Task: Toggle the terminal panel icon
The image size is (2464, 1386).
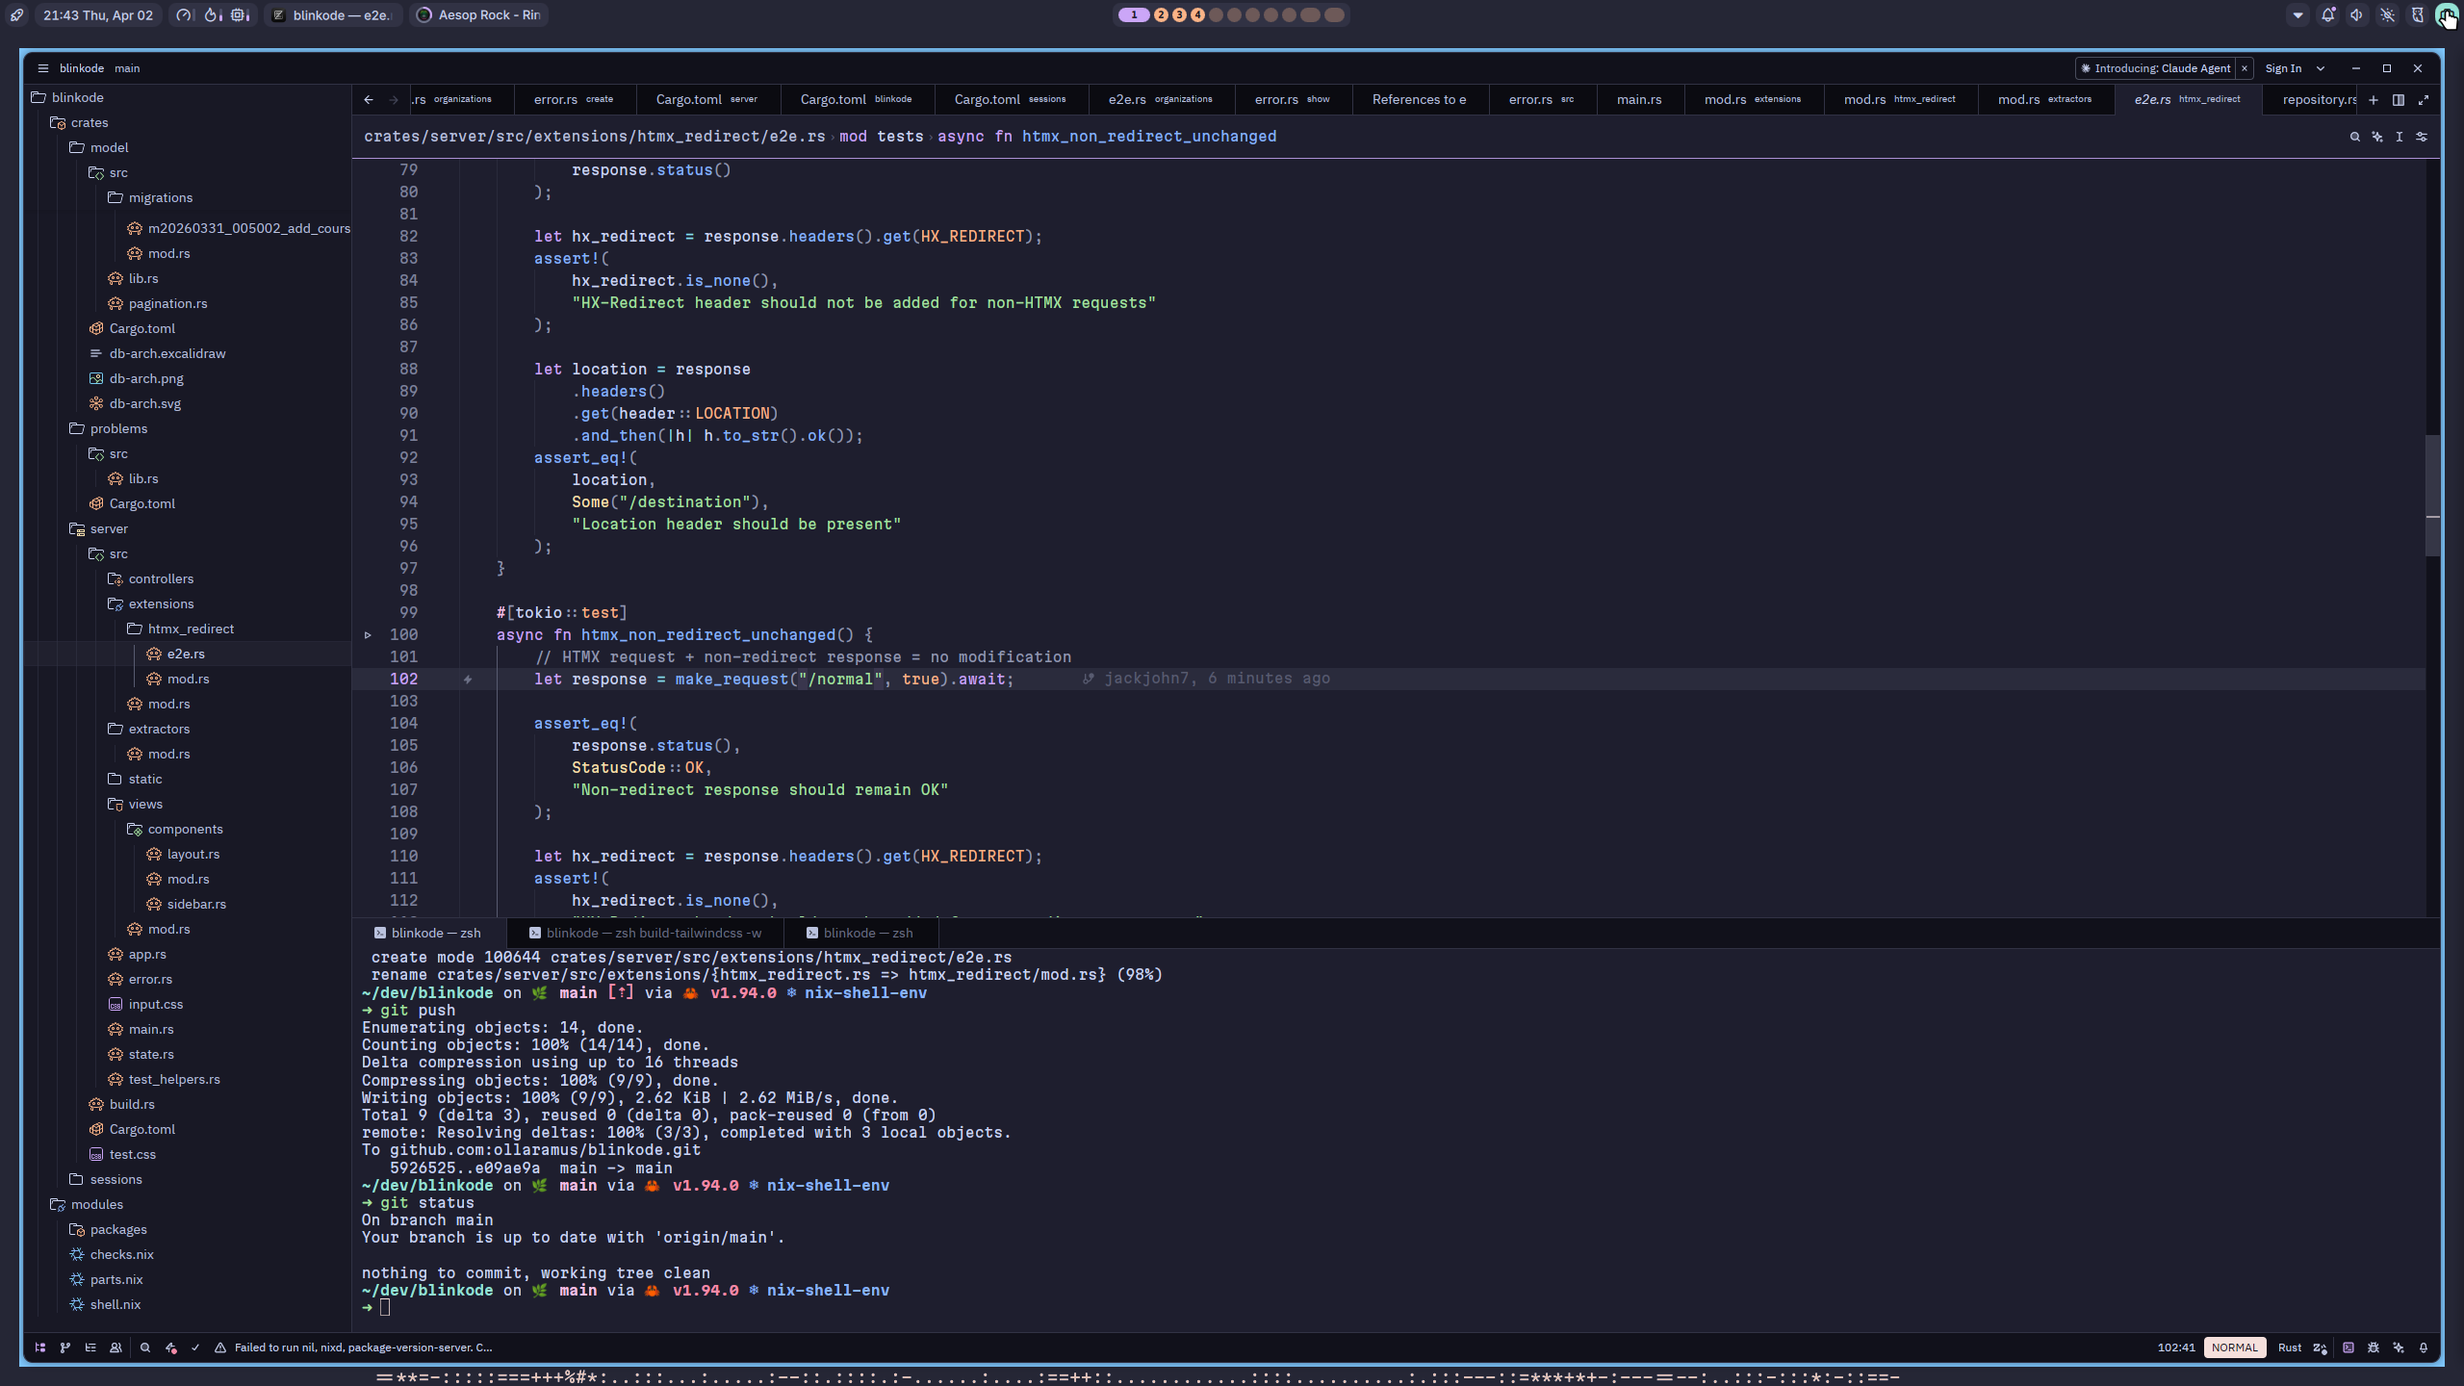Action: pyautogui.click(x=2348, y=1347)
